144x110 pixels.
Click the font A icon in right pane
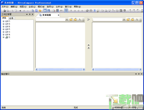[x=137, y=19]
